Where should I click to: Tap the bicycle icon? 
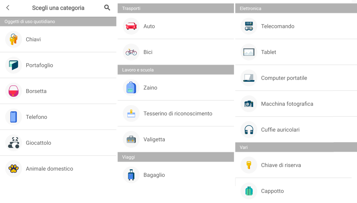click(x=131, y=52)
